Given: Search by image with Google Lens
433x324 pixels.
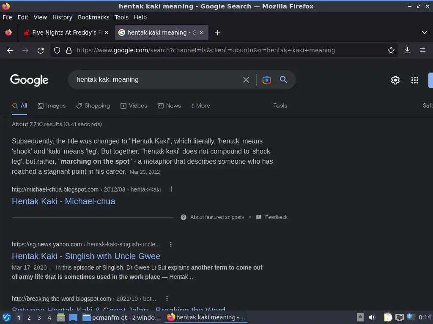Looking at the screenshot, I should click(x=266, y=80).
